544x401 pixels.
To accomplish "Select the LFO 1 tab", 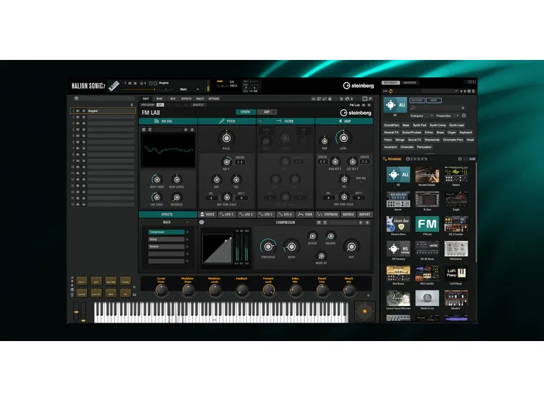I will point(226,214).
